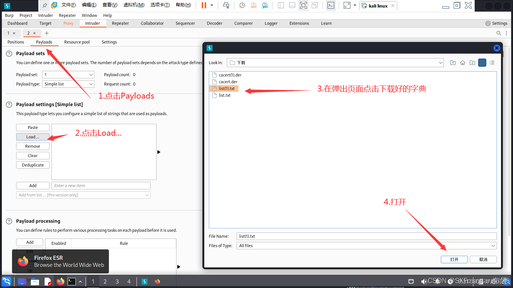Screen dimensions: 513x288
Task: Click the Enter a new item field
Action: pos(101,186)
